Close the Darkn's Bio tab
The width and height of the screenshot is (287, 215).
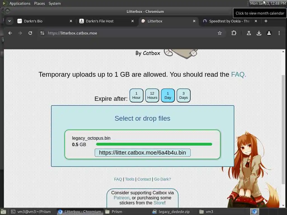point(71,21)
